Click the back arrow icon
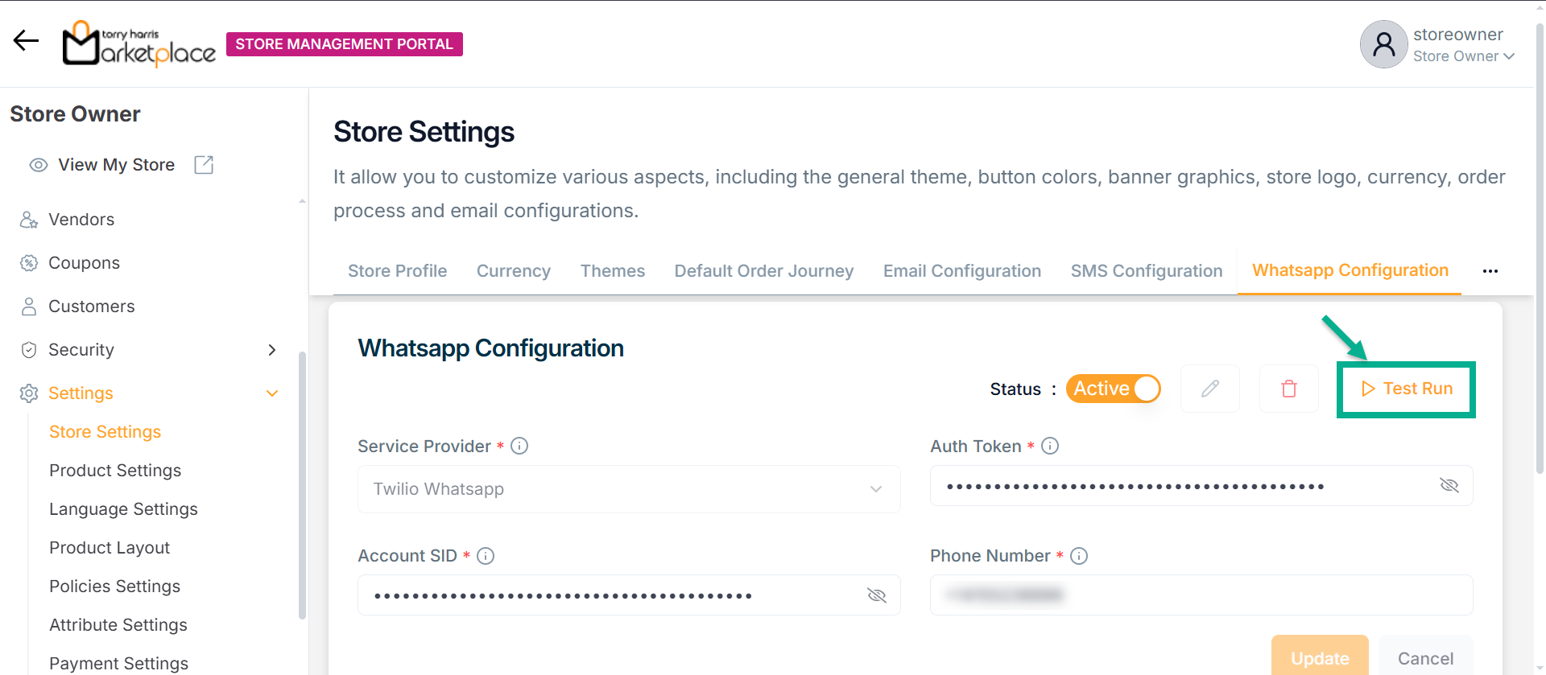1546x675 pixels. 26,40
